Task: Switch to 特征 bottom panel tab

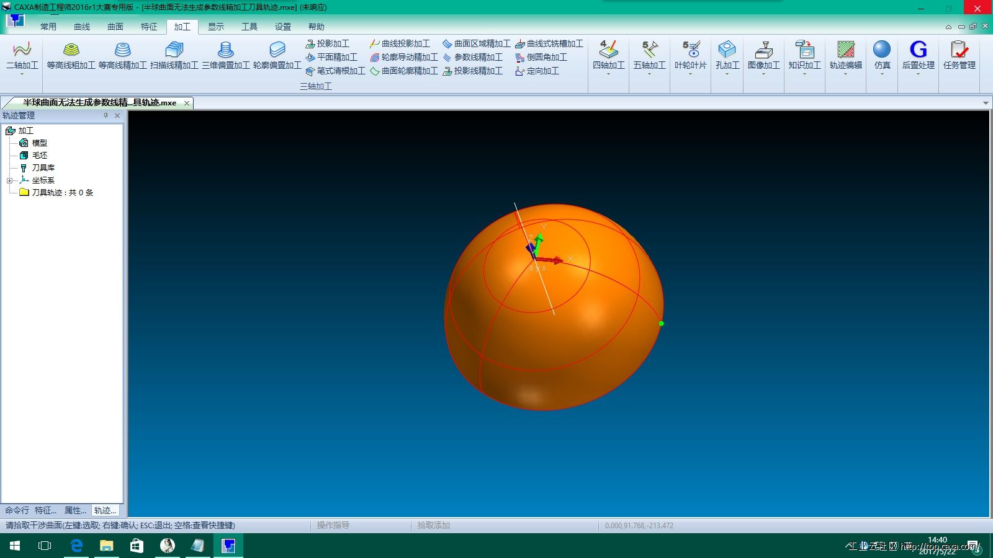Action: [x=46, y=510]
